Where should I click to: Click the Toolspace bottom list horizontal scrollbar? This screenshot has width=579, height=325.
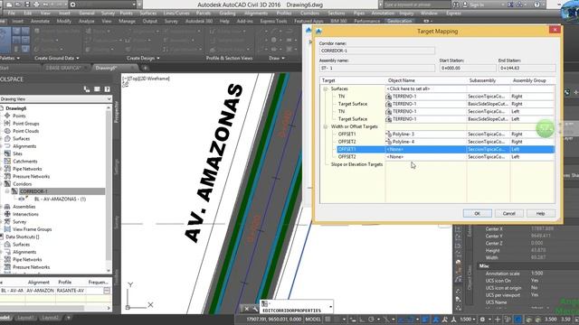coord(55,308)
